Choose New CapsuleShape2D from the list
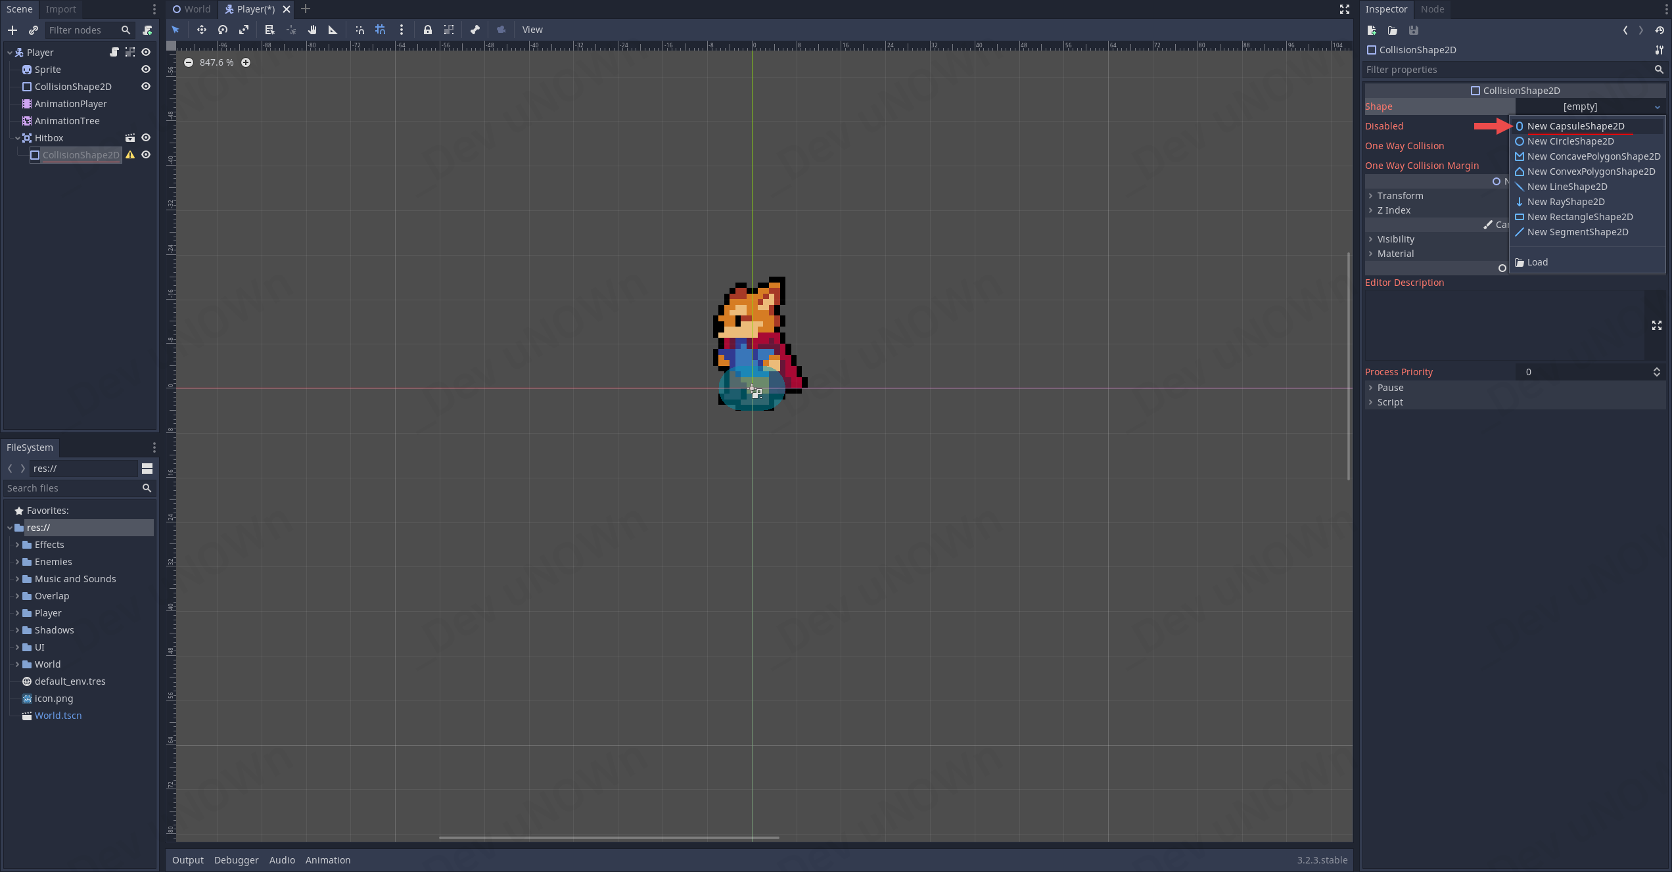The width and height of the screenshot is (1672, 872). pos(1575,126)
